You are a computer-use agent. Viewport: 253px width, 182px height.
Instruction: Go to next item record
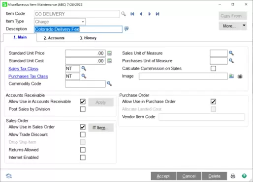(x=149, y=14)
